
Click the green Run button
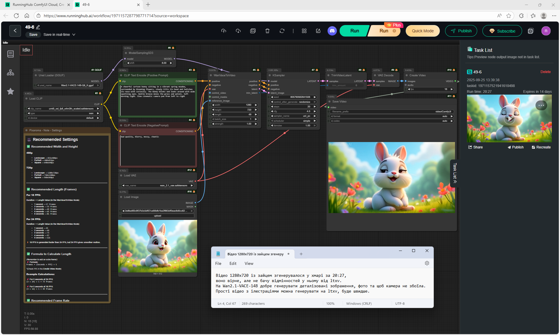pyautogui.click(x=354, y=31)
